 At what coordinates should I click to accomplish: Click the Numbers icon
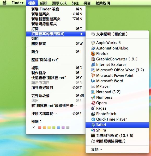(93, 97)
